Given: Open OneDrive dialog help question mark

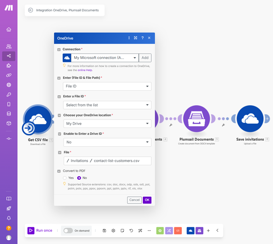Looking at the screenshot, I should click(x=142, y=38).
